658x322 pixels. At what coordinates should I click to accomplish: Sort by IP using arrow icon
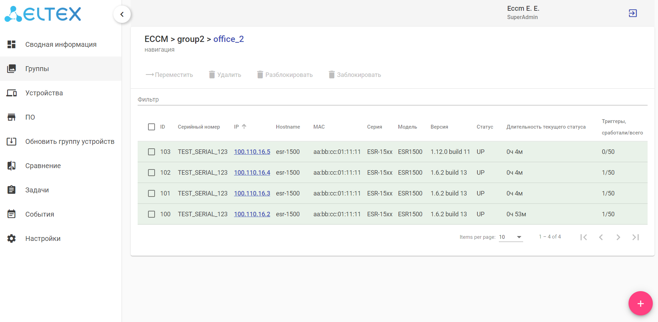[x=244, y=127]
